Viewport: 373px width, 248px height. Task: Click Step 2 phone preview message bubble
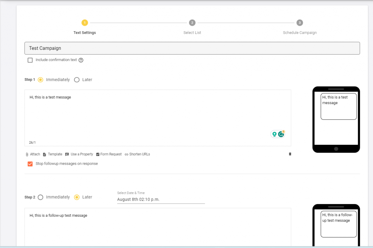pyautogui.click(x=338, y=224)
